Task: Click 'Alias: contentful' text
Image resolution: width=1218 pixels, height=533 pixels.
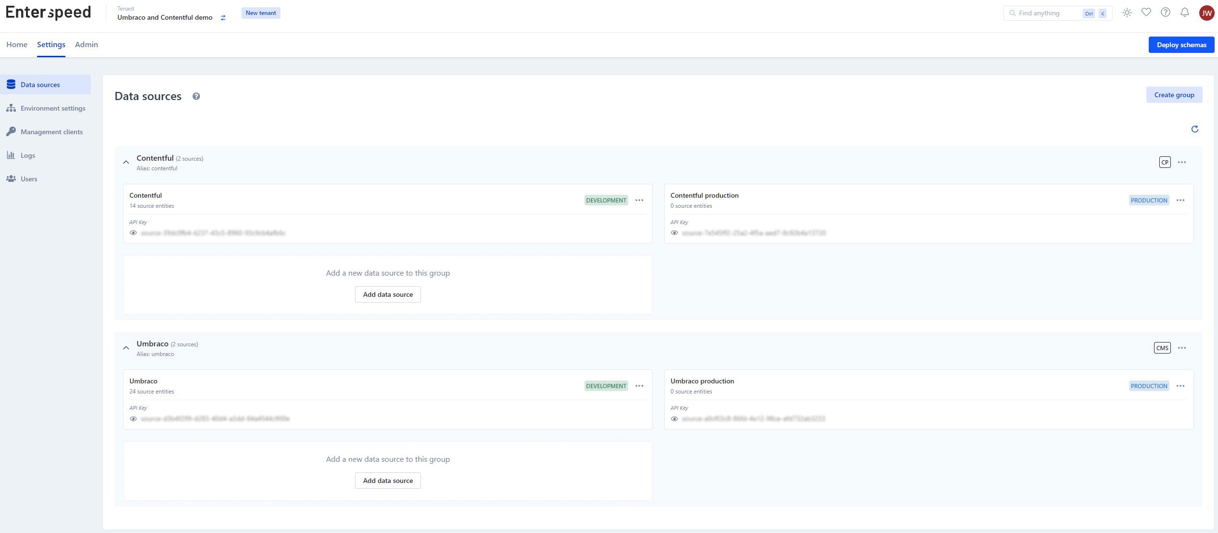Action: click(x=157, y=168)
